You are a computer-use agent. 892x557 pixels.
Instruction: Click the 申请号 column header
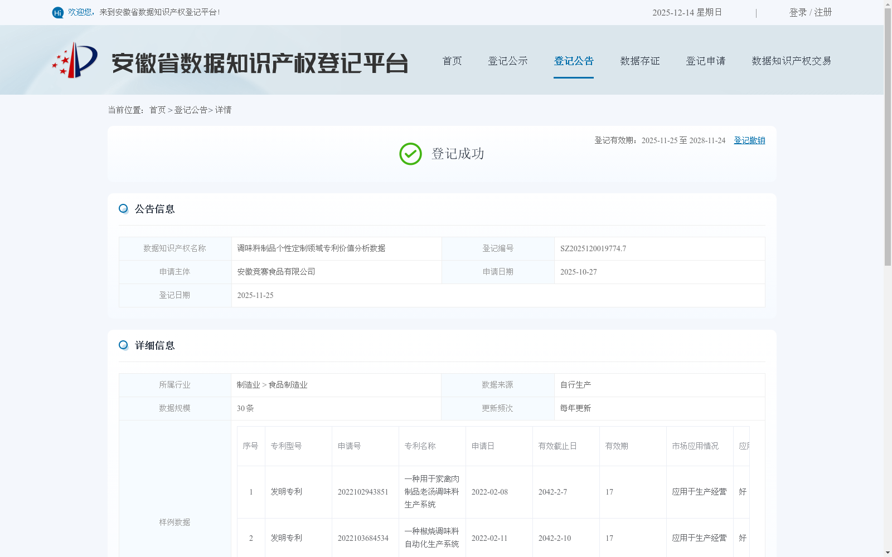349,446
